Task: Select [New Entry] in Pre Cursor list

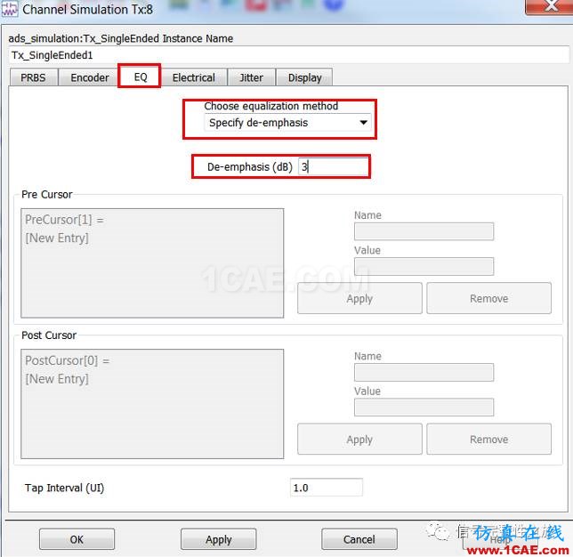Action: coord(57,238)
